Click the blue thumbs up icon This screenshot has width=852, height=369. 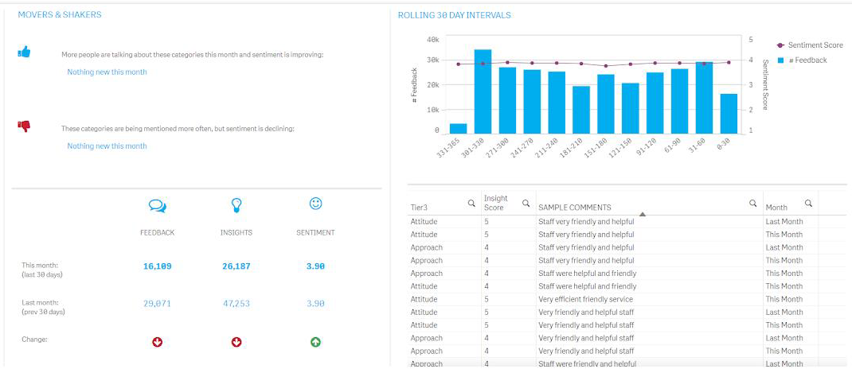click(24, 52)
